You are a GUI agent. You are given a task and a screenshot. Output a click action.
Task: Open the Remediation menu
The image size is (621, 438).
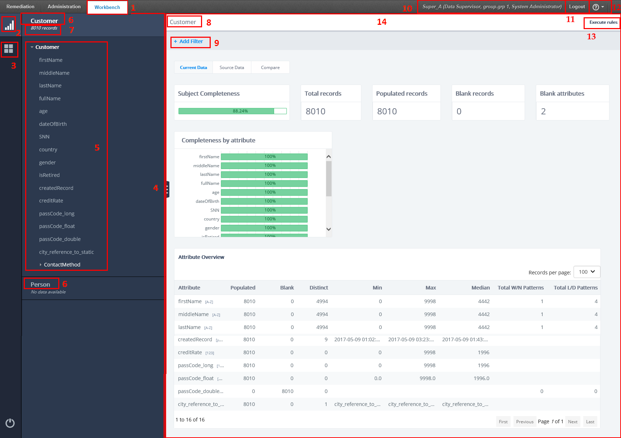20,7
